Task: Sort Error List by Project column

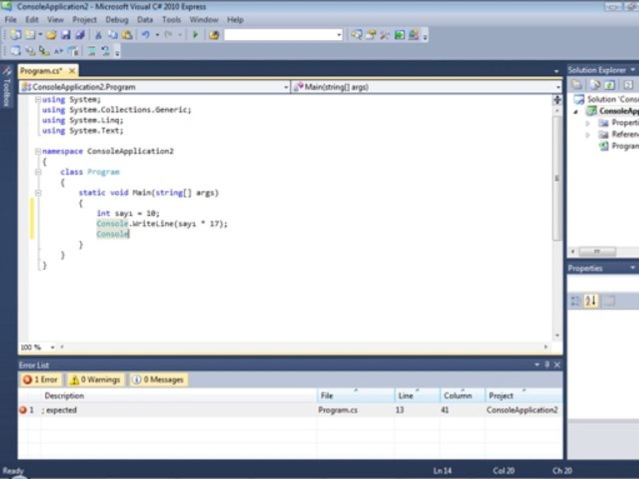Action: (523, 395)
